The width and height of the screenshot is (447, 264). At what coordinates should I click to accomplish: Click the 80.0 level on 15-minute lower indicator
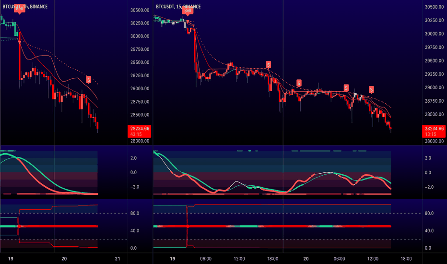429,213
